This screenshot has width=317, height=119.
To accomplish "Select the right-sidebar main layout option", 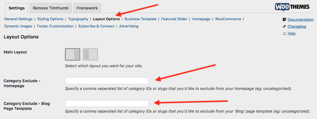I will [73, 54].
